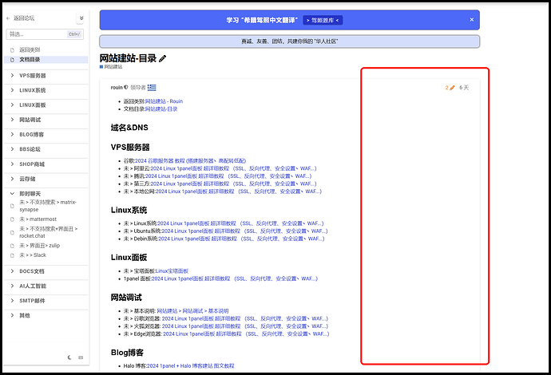Open the 网站建站 - Rouin link
The image size is (551, 375).
(165, 101)
